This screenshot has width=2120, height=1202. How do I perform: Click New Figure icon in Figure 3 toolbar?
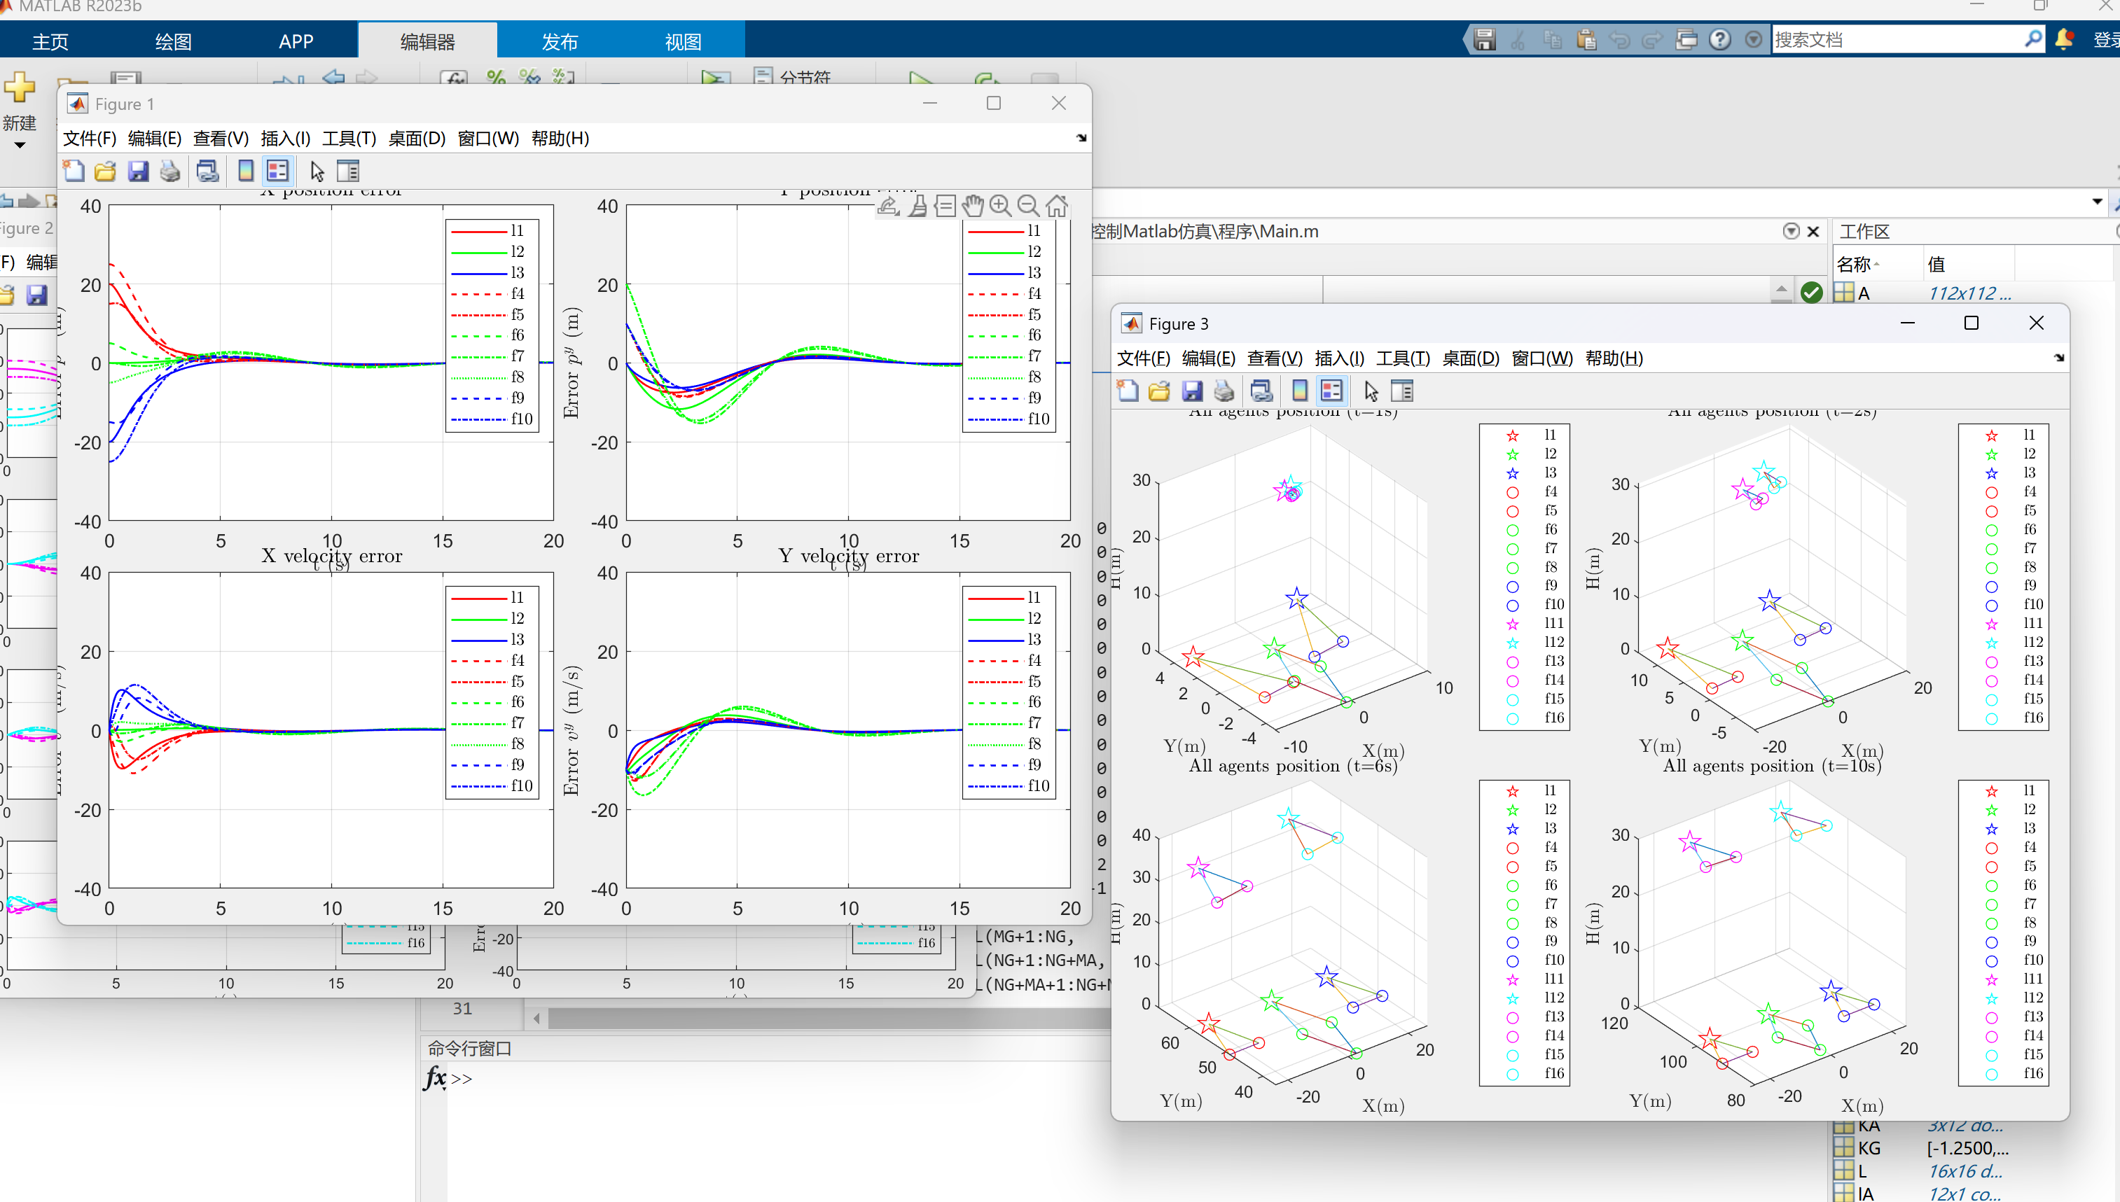coord(1128,391)
